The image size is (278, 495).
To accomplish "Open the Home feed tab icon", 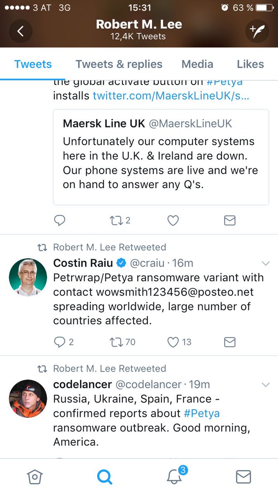I will [x=35, y=477].
